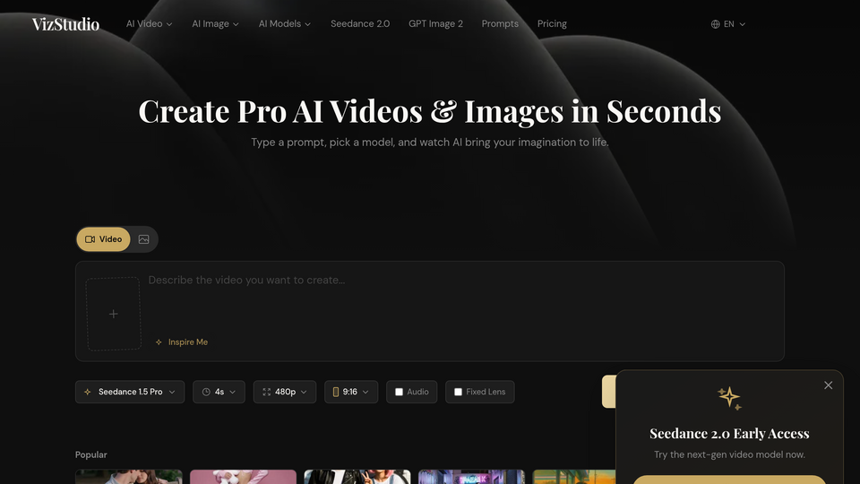Viewport: 860px width, 484px height.
Task: Click the add reference image plus box
Action: coord(114,314)
